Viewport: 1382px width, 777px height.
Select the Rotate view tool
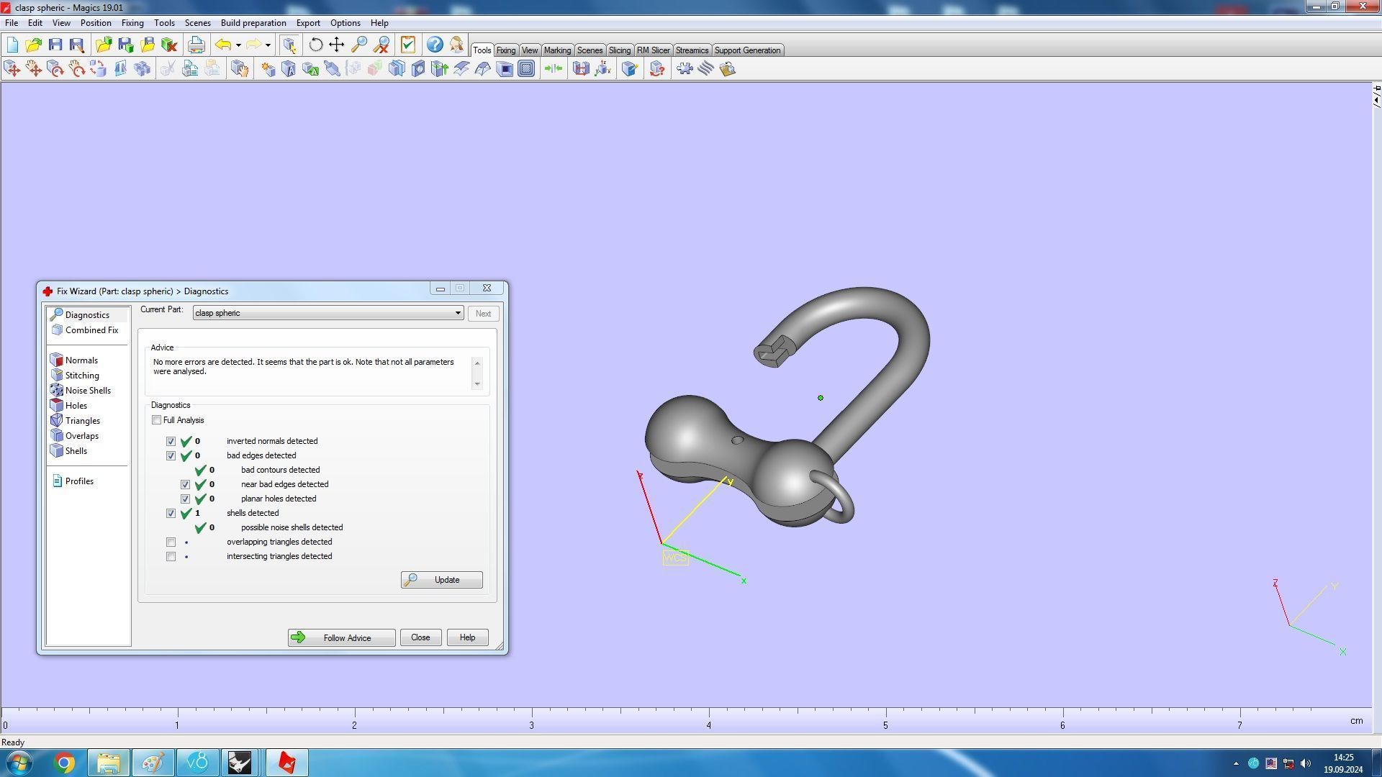[x=315, y=45]
